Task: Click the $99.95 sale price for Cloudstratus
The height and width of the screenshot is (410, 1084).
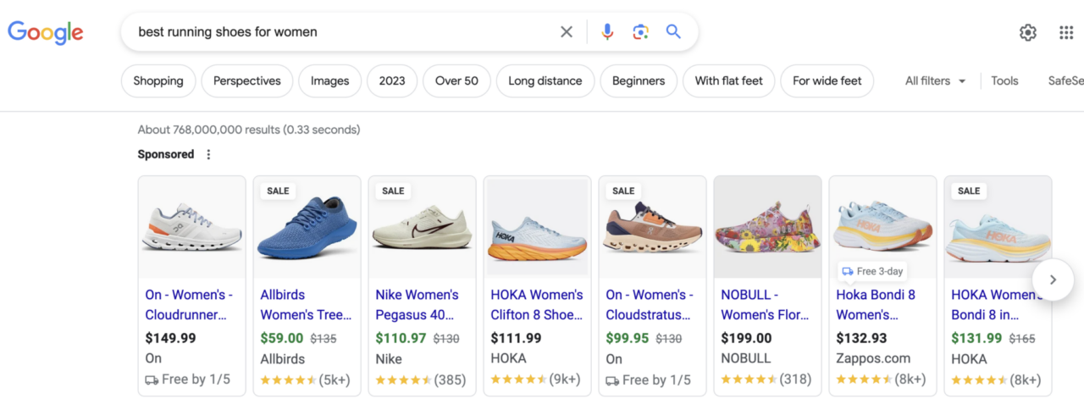Action: click(628, 338)
